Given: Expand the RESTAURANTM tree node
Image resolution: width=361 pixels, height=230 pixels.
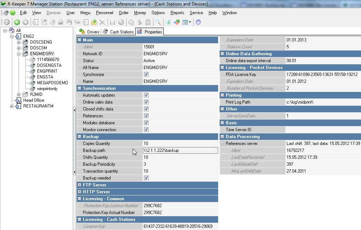Looking at the screenshot, I should click(12, 106).
